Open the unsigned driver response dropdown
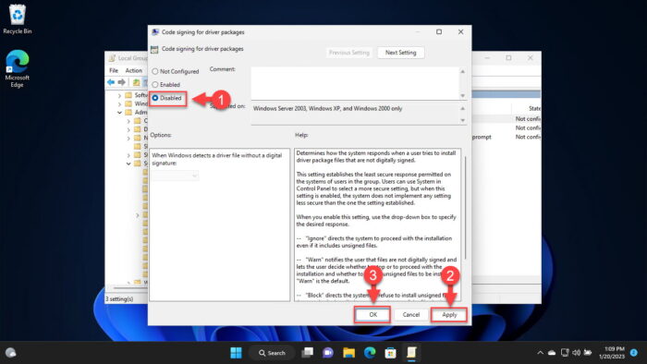The height and width of the screenshot is (364, 647). [175, 176]
